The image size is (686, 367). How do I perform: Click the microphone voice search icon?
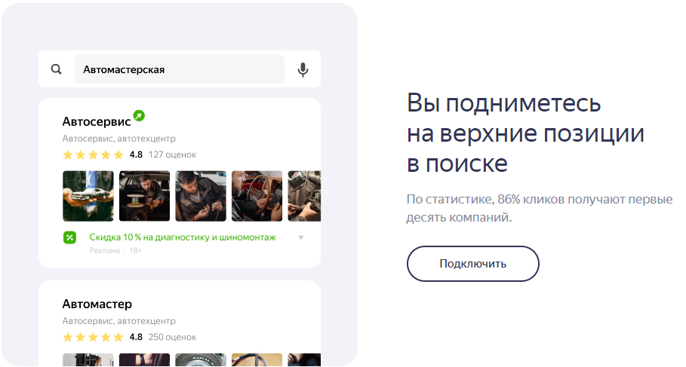(x=303, y=69)
